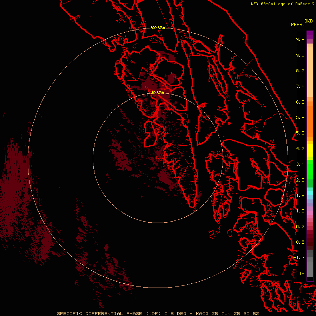
Task: Click the yellow color bar segment
Action: pos(310,150)
